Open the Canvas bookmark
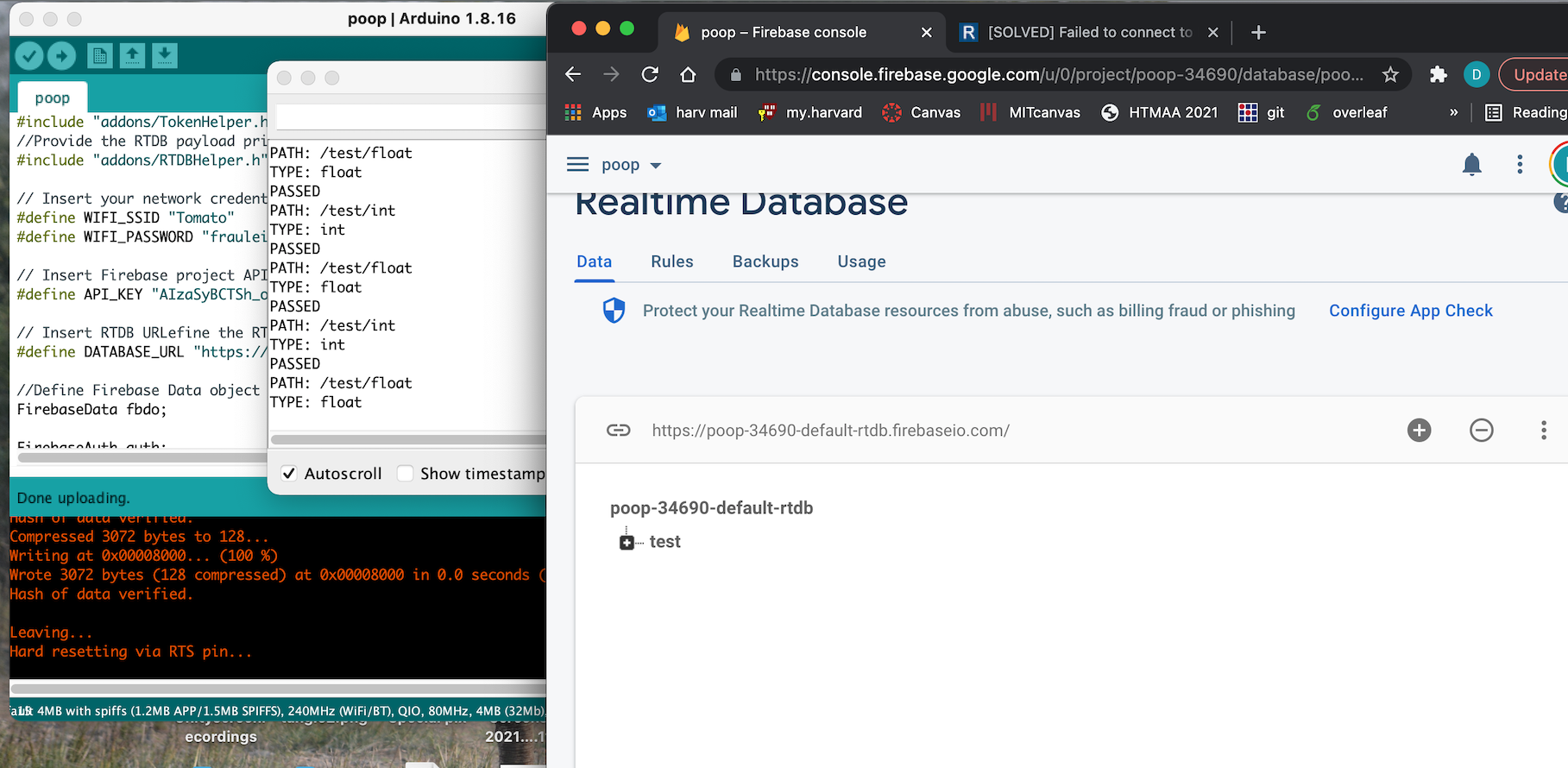The width and height of the screenshot is (1568, 768). [921, 112]
